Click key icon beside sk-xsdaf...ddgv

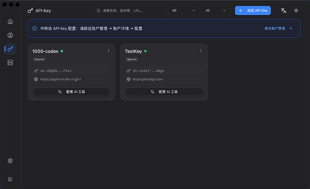[x=128, y=71]
